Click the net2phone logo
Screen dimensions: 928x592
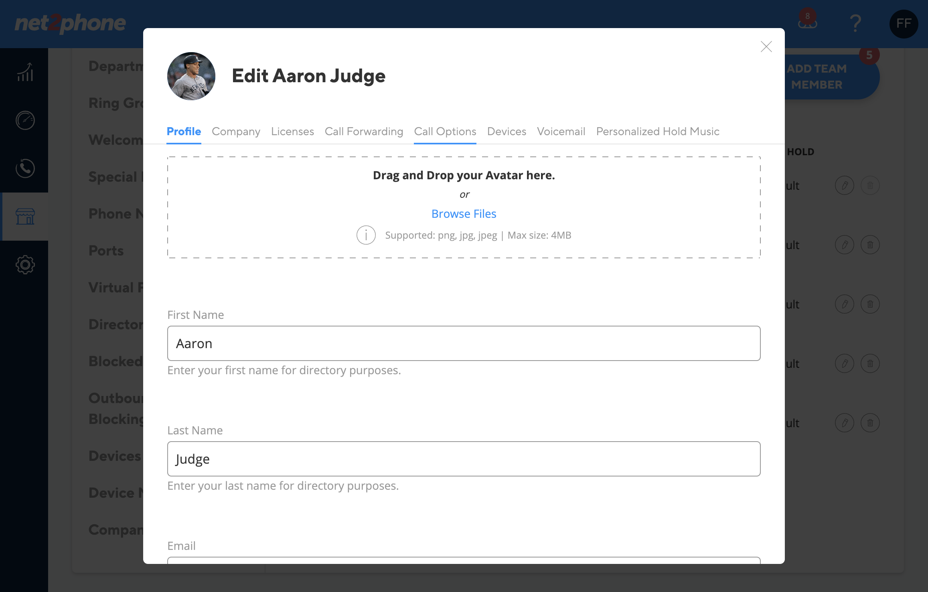[70, 23]
